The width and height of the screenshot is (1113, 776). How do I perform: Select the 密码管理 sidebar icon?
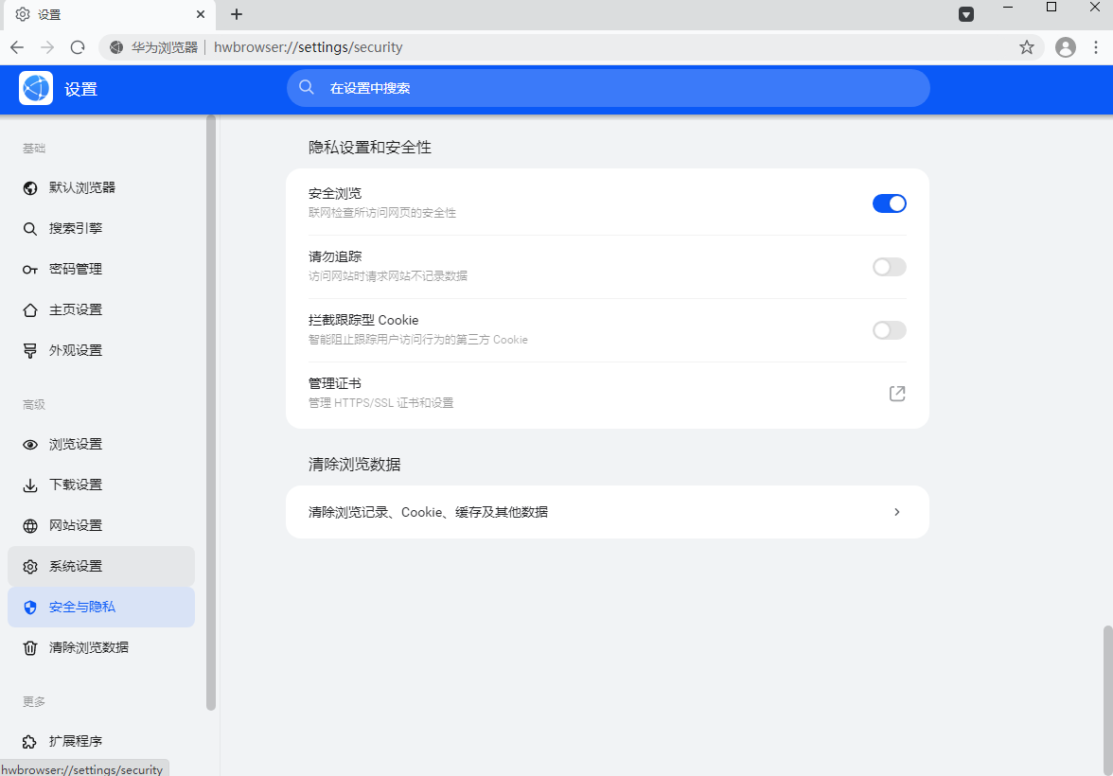pyautogui.click(x=29, y=269)
